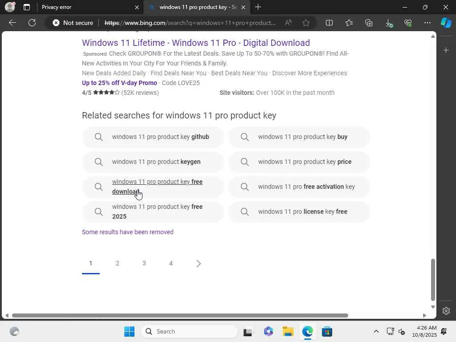Open the Collections icon
This screenshot has width=456, height=342.
coord(369,23)
